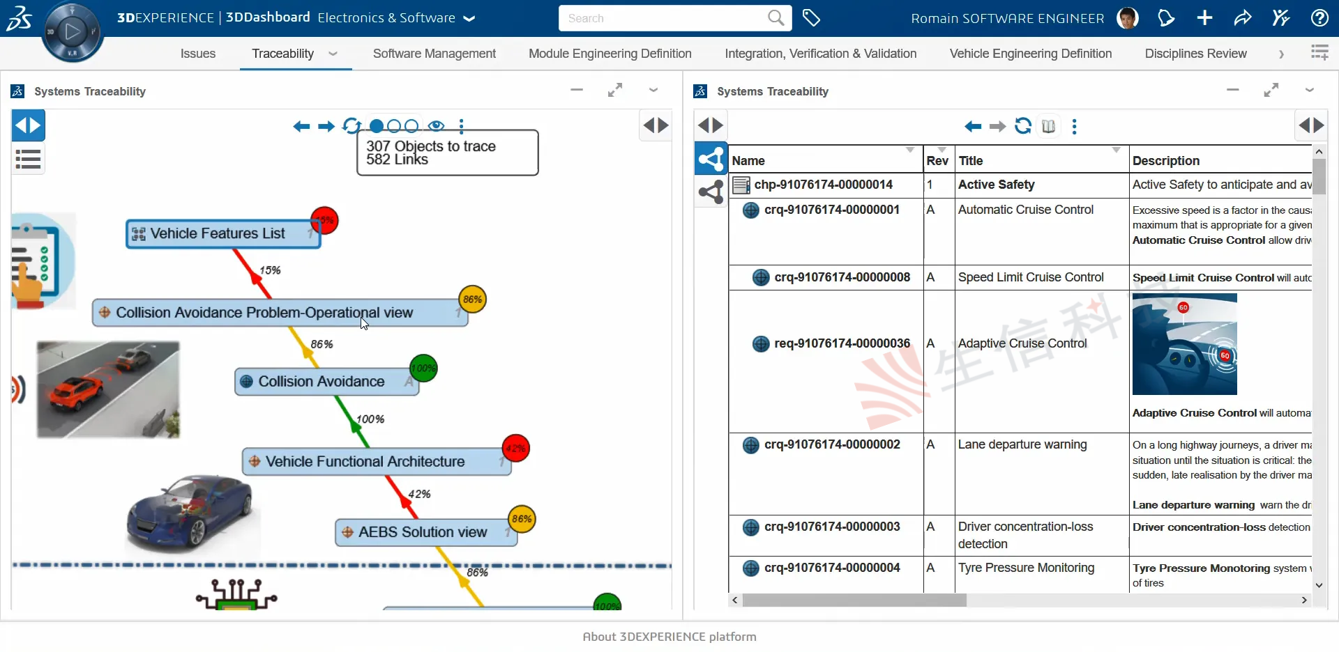Show more dashboard tabs chevron
This screenshot has height=652, width=1339.
pos(1281,54)
